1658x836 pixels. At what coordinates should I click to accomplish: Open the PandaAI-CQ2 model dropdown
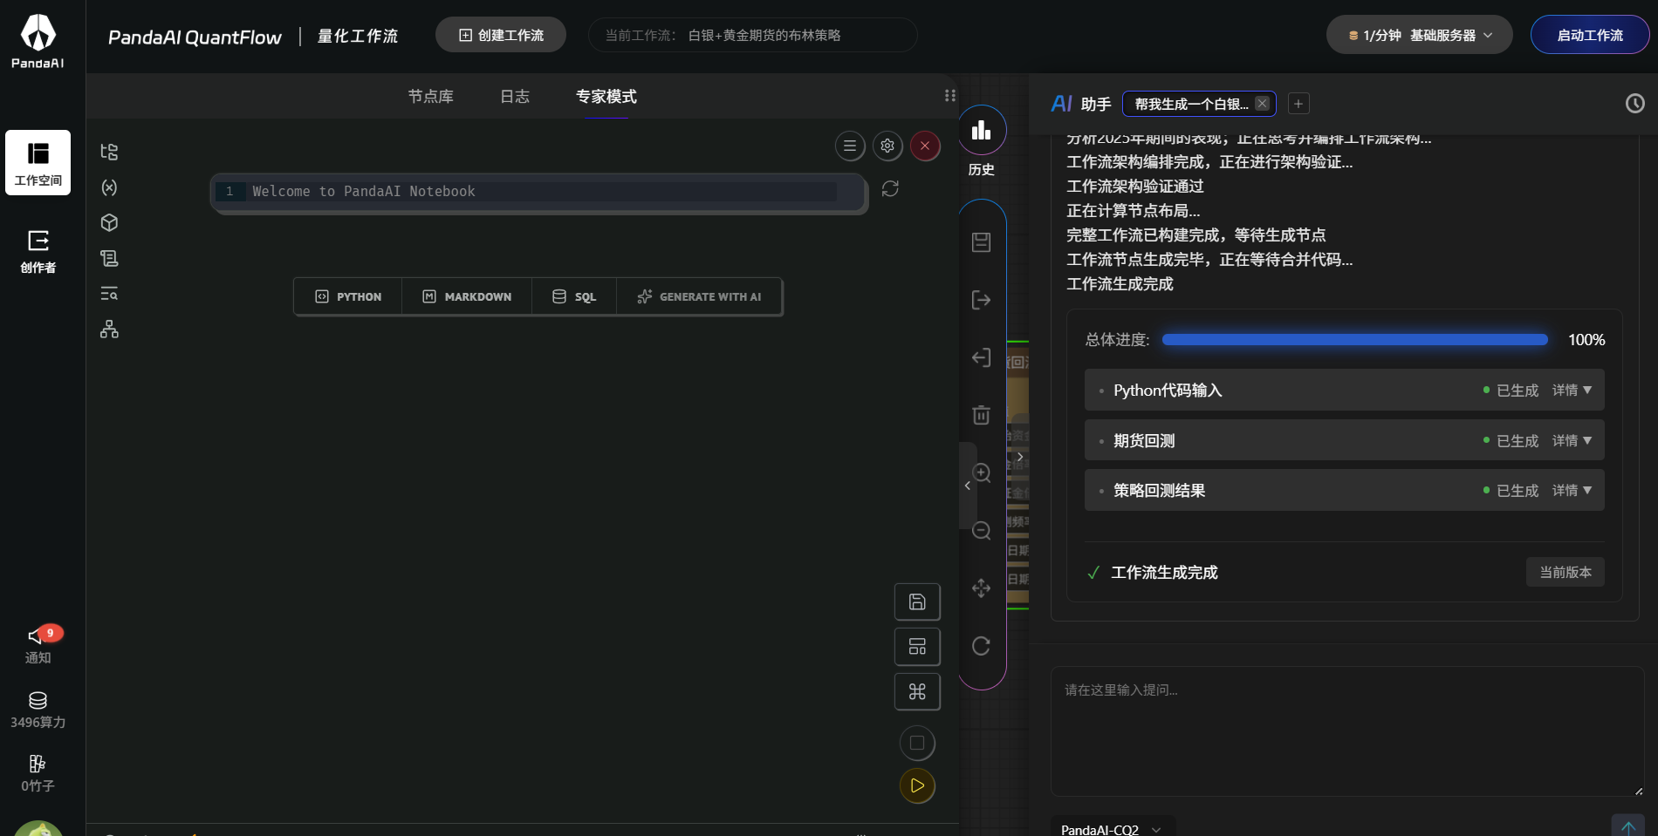[1111, 829]
